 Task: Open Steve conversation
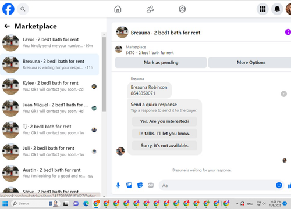pyautogui.click(x=49, y=190)
